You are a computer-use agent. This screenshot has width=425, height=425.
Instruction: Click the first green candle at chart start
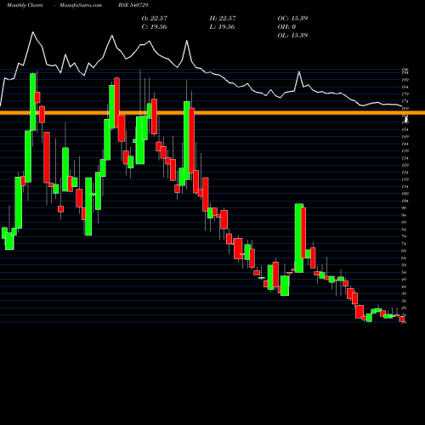point(4,233)
